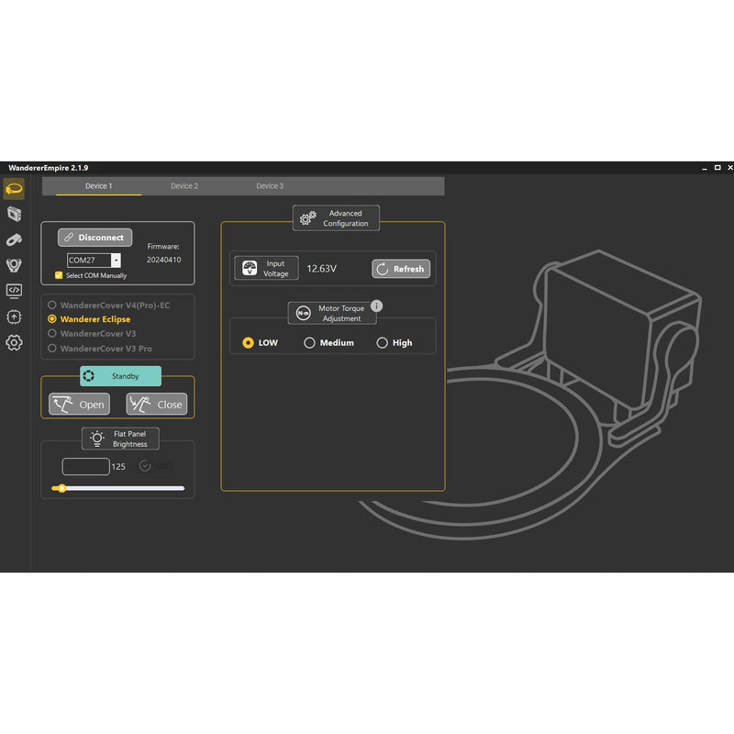Open the cover/flat panel device section in sidebar
734x734 pixels.
tap(14, 189)
